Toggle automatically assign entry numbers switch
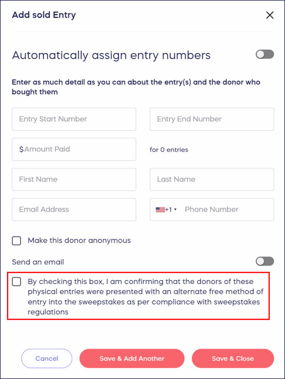This screenshot has width=285, height=379. 265,54
